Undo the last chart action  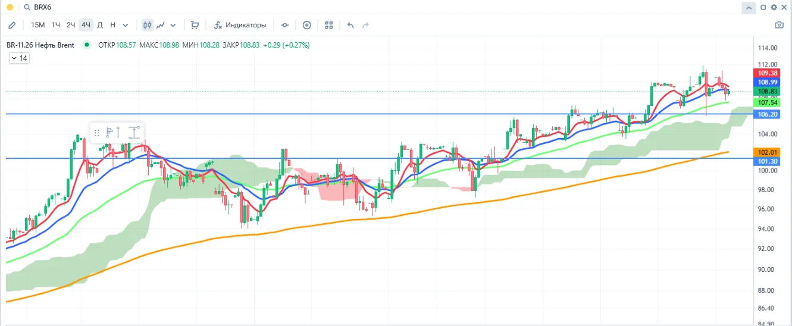(350, 25)
